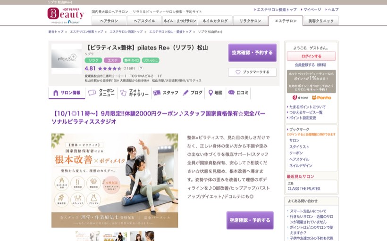
Task: Click the 10/1 coupon headline text
Action: [158, 117]
